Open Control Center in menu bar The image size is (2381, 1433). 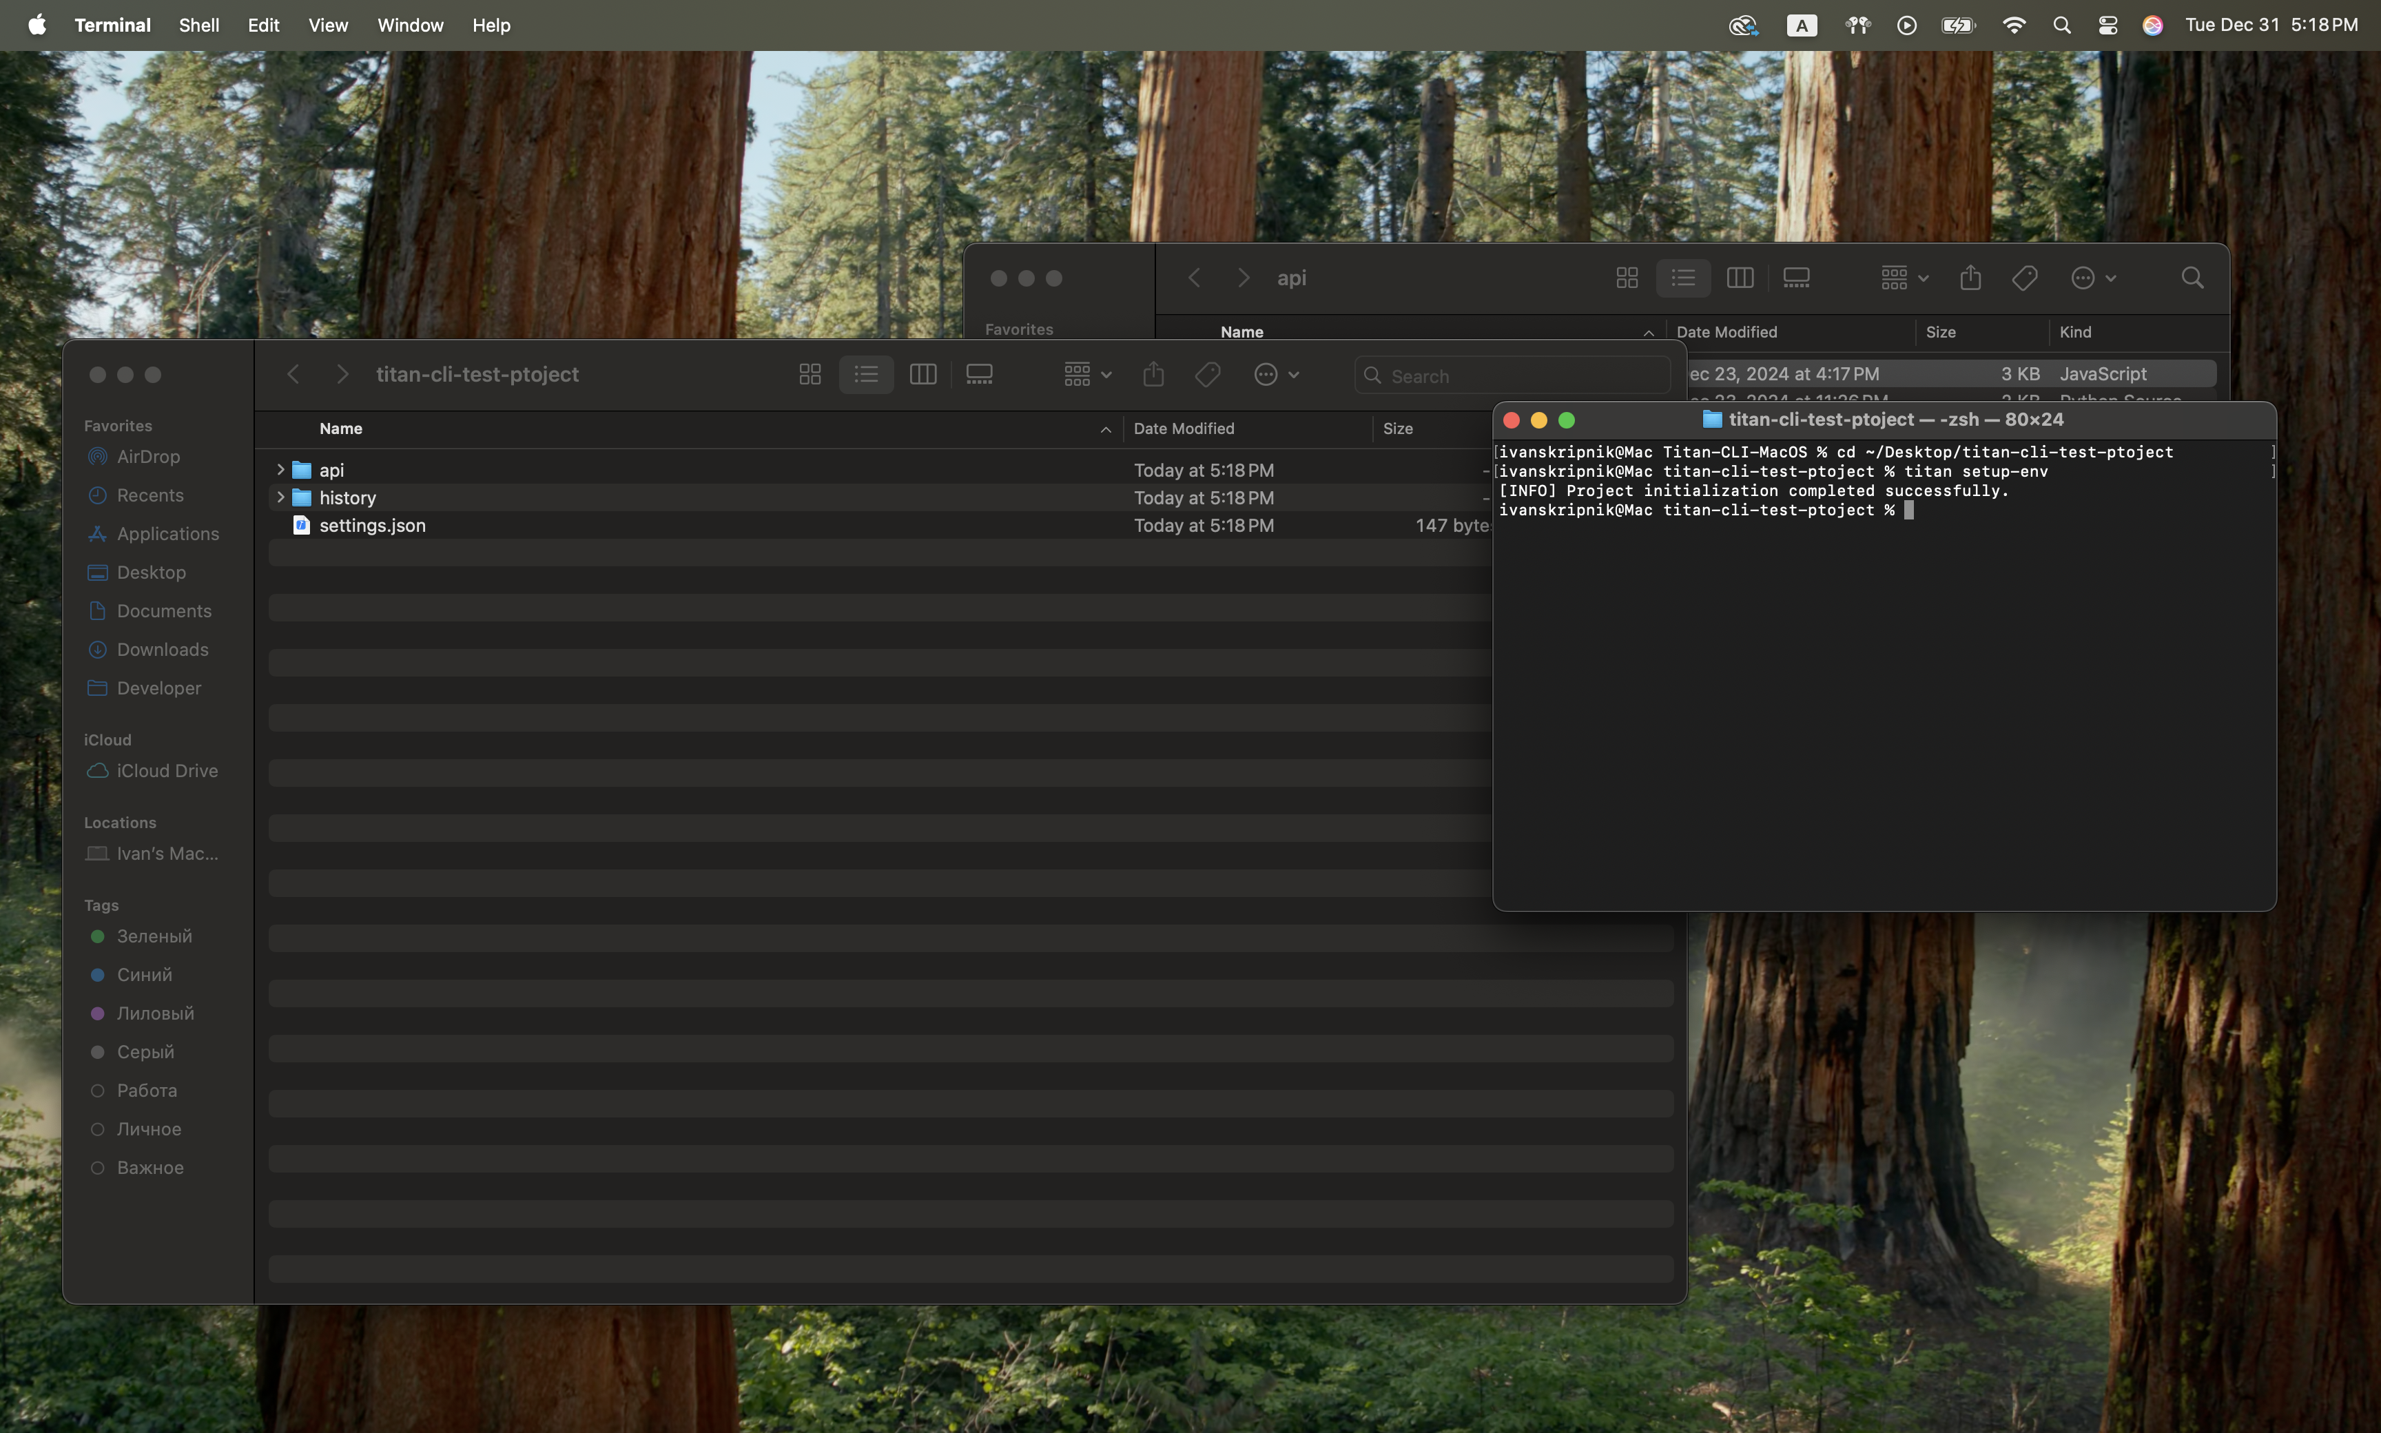(x=2107, y=25)
